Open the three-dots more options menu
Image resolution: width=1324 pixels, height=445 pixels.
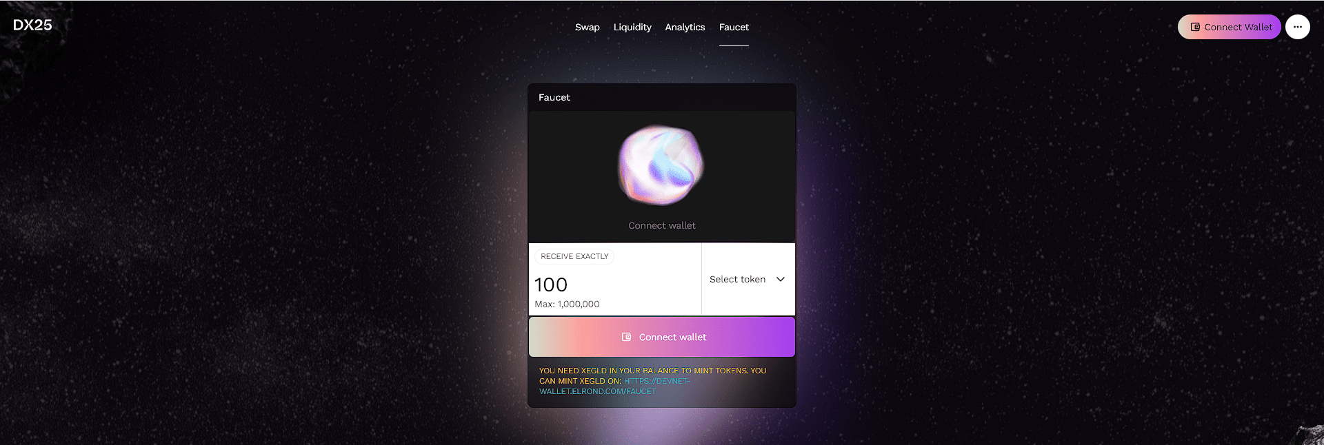[x=1297, y=27]
